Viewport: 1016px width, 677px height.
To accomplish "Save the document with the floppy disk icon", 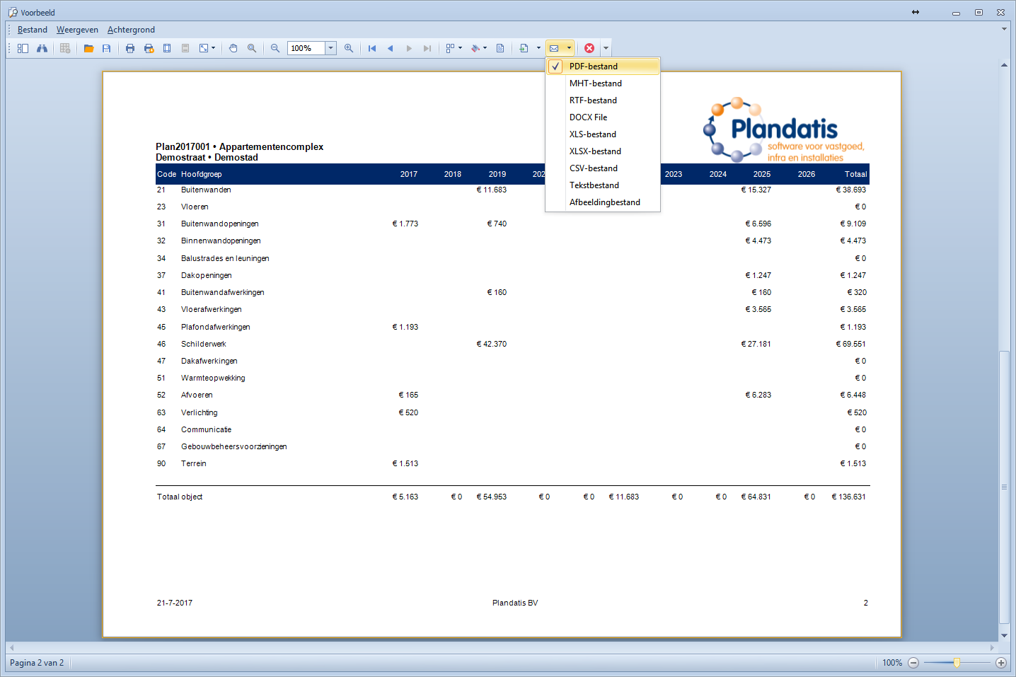I will pyautogui.click(x=107, y=48).
